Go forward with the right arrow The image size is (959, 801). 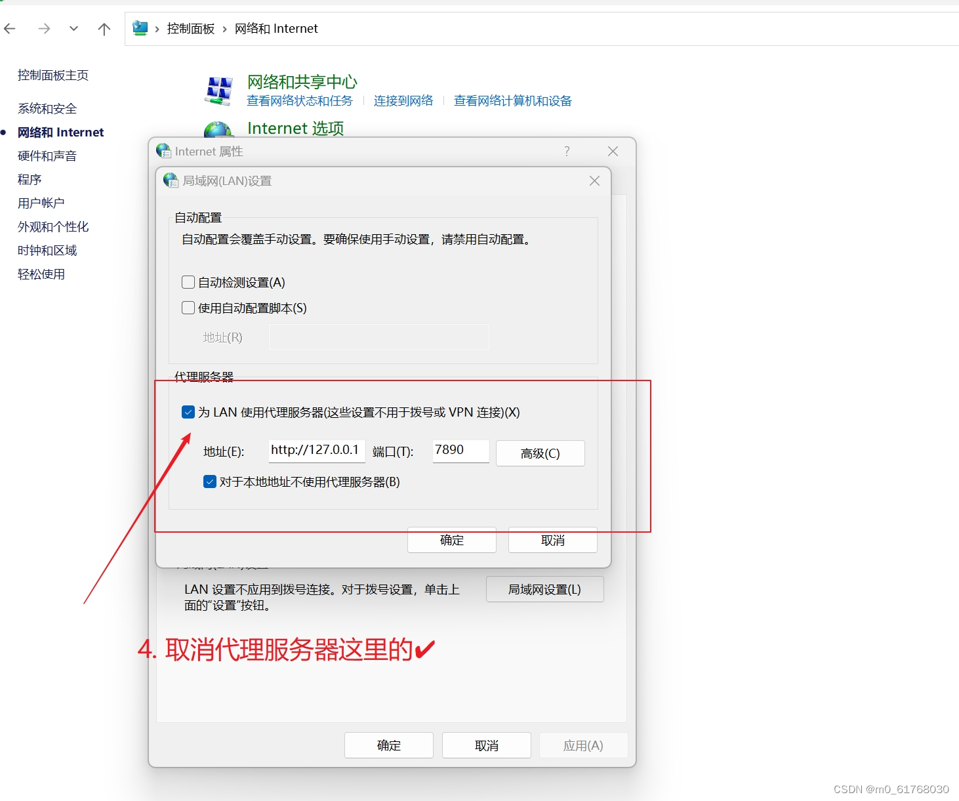pos(44,28)
